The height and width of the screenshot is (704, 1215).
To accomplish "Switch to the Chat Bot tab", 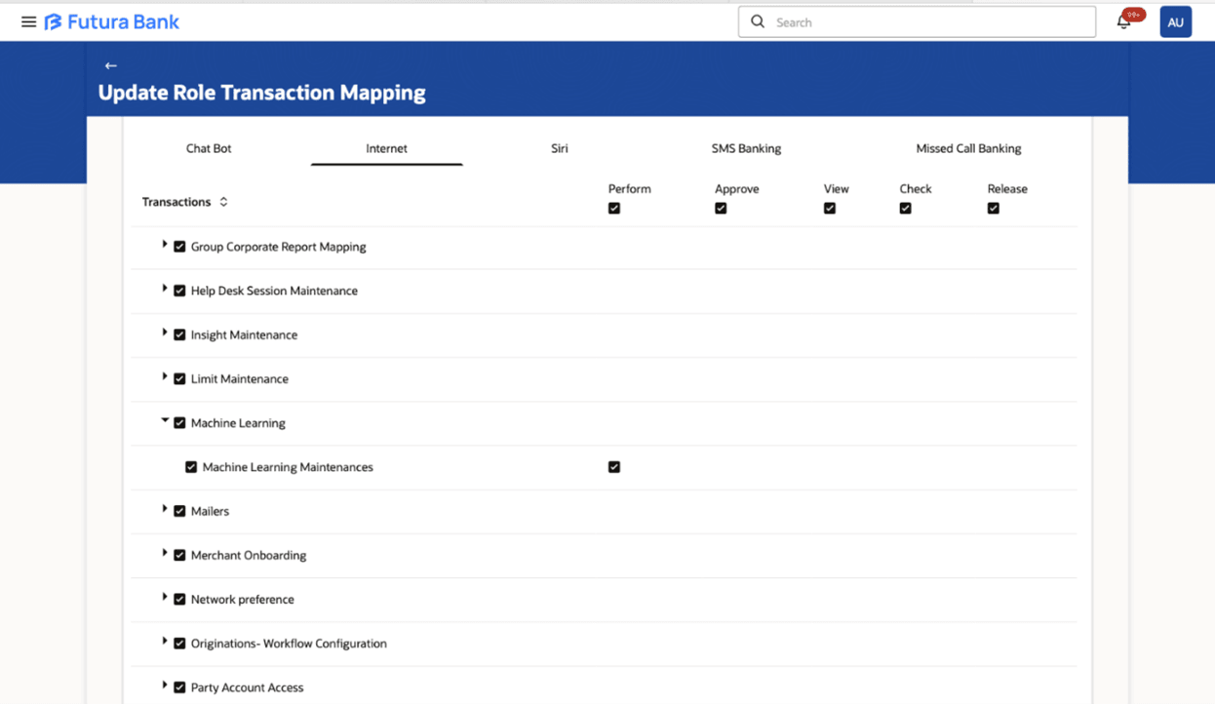I will [x=209, y=148].
